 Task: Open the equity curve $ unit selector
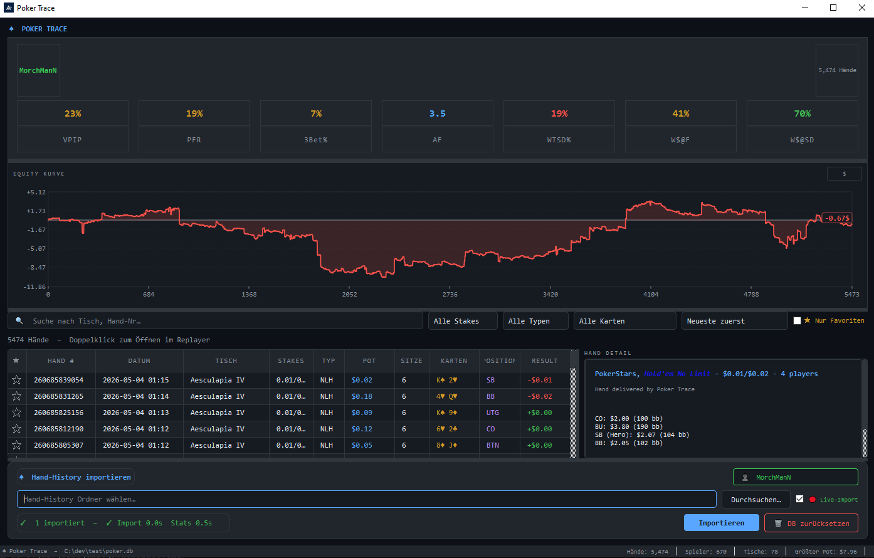click(844, 174)
